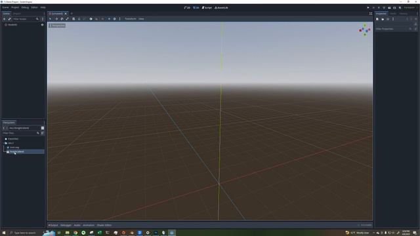
Task: Open the View viewport menu
Action: click(141, 19)
